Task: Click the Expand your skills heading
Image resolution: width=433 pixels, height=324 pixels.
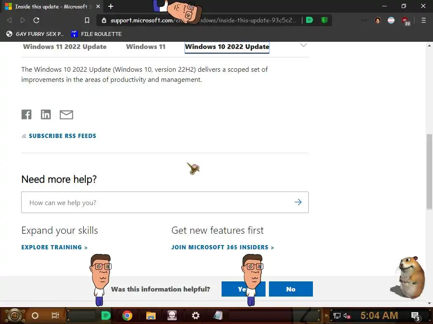Action: 60,230
